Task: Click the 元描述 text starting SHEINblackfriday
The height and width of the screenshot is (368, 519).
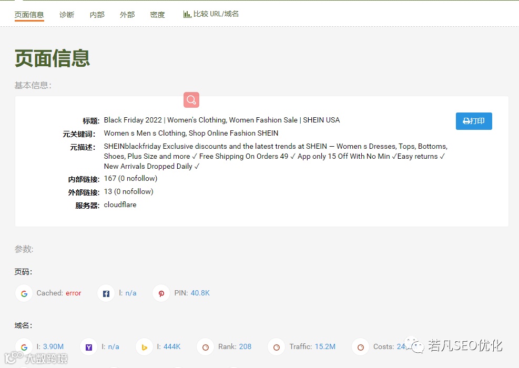Action: pyautogui.click(x=276, y=156)
